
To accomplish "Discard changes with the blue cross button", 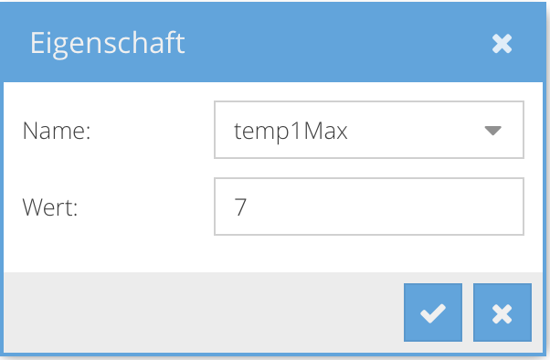I will click(502, 312).
